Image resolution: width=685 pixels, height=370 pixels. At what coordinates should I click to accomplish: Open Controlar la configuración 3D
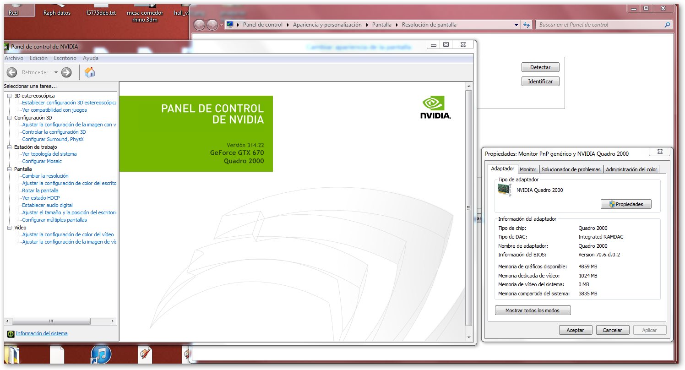pos(54,132)
